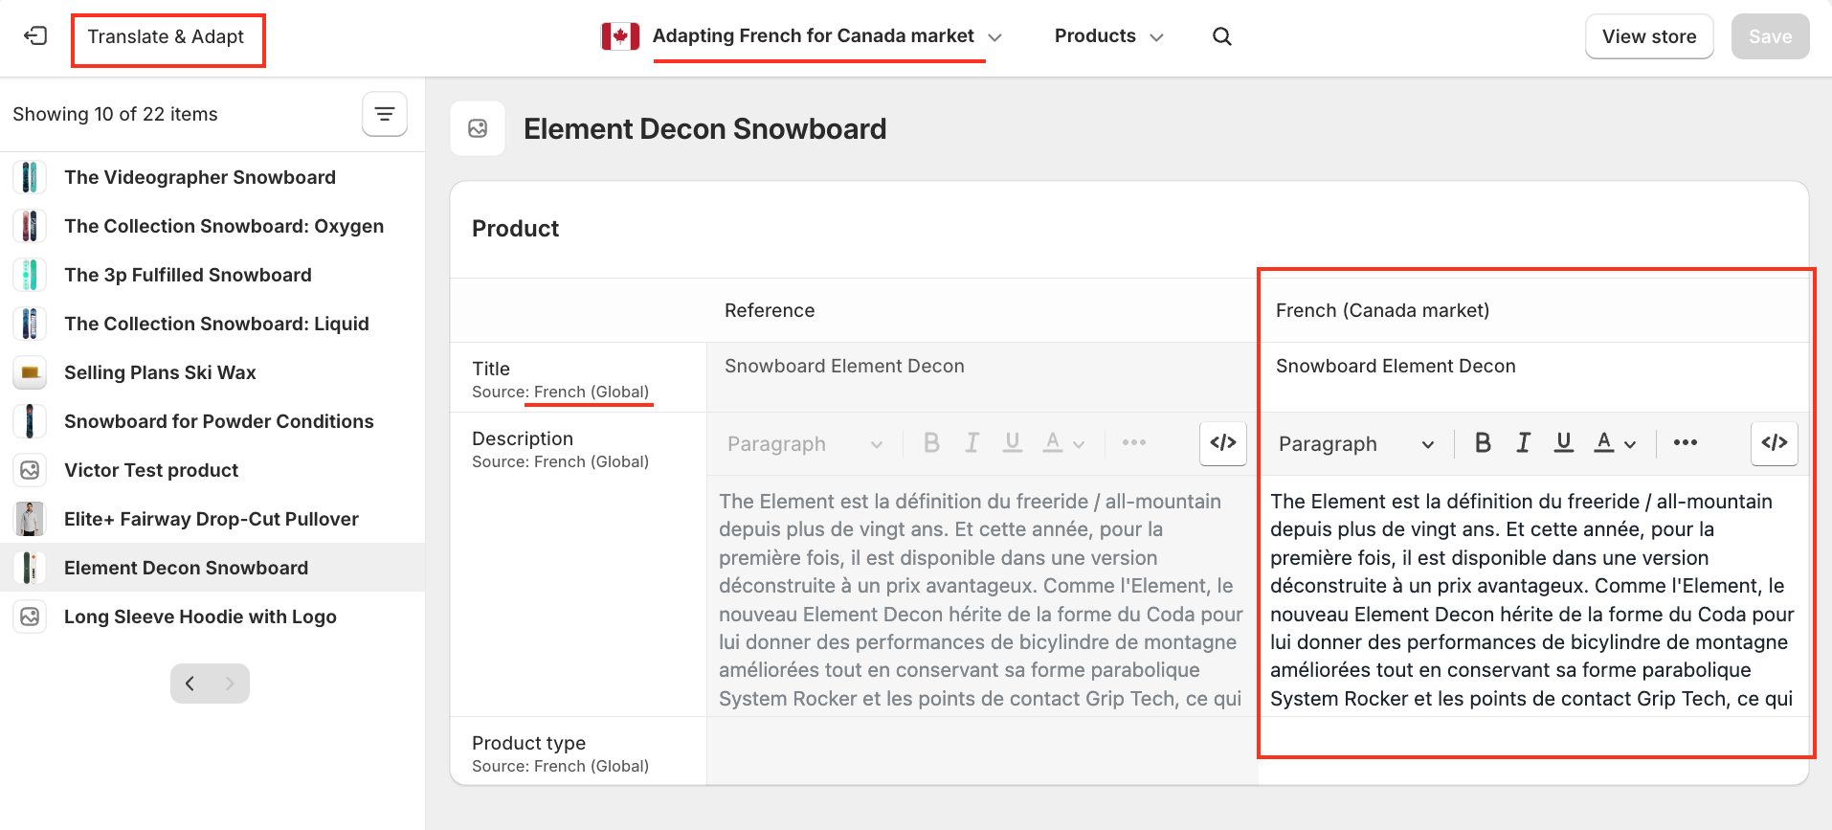Click French (Canada market) column header
The image size is (1832, 830).
click(x=1382, y=310)
